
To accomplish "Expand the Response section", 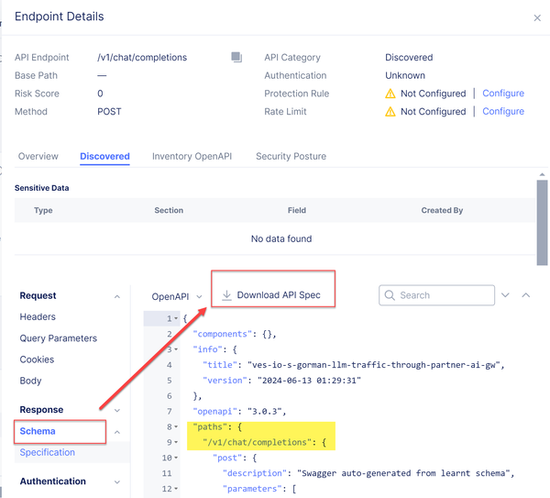I will (117, 410).
